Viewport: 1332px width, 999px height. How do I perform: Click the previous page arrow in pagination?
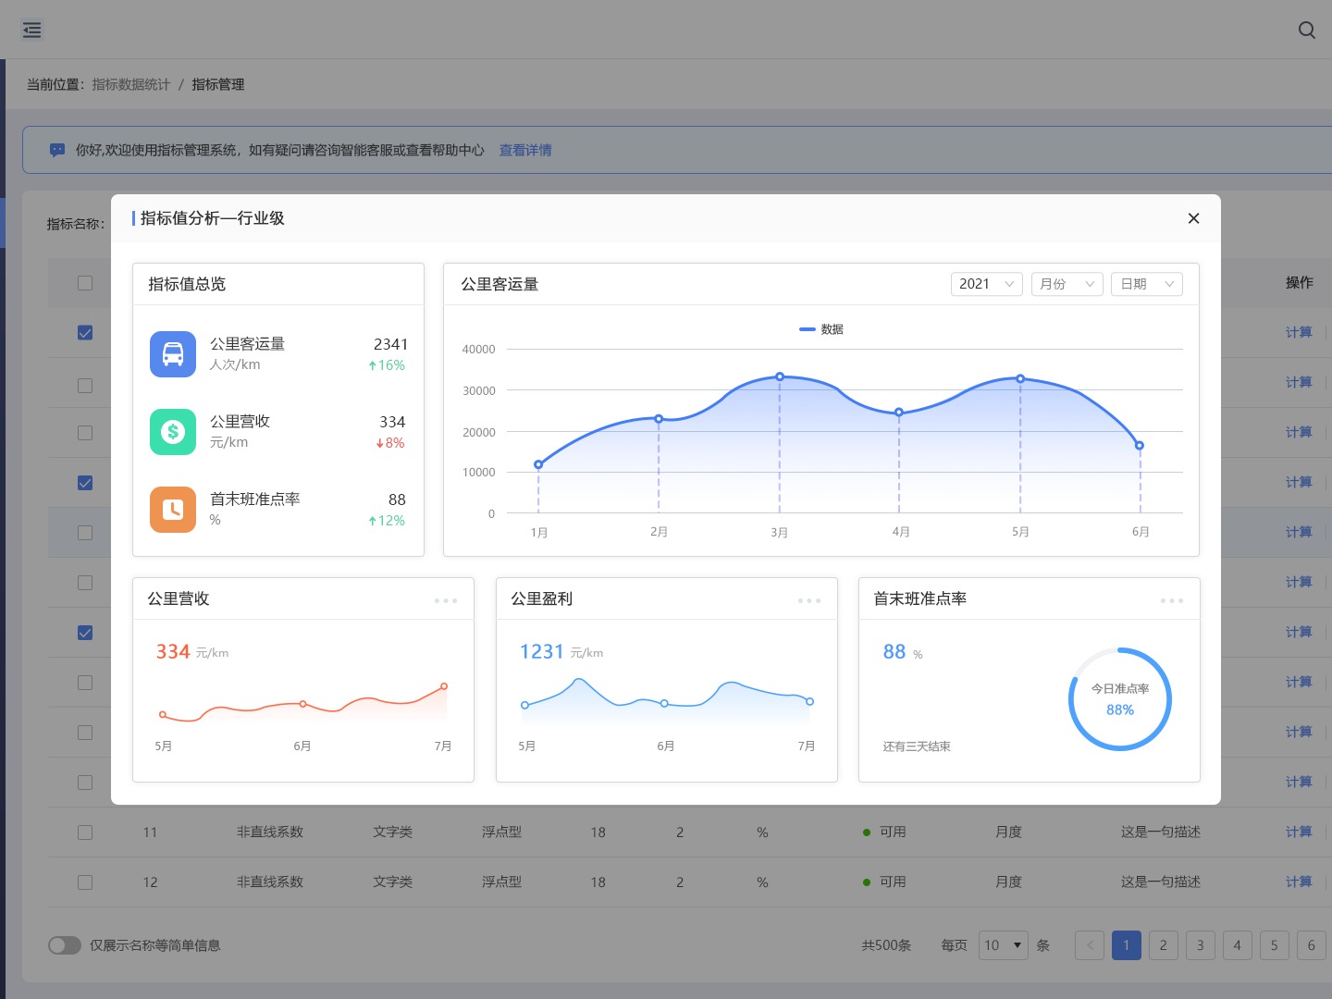[1090, 945]
